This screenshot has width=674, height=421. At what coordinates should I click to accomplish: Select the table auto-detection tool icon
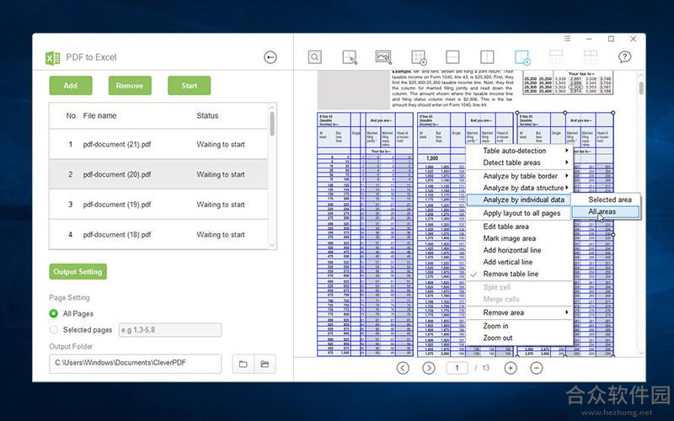pyautogui.click(x=418, y=57)
